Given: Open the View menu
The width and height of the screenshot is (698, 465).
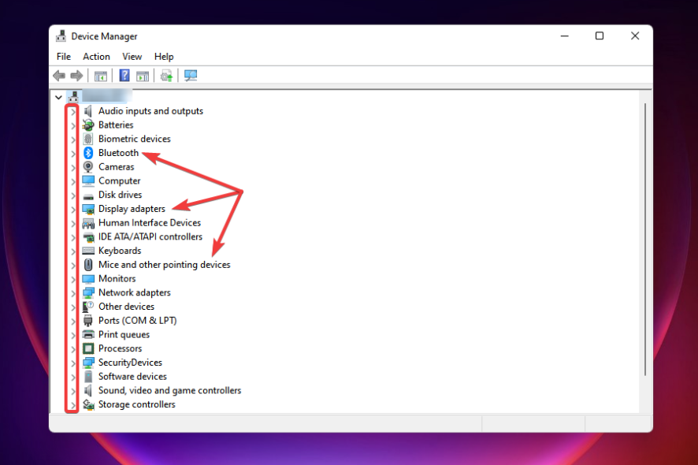Looking at the screenshot, I should (x=132, y=56).
